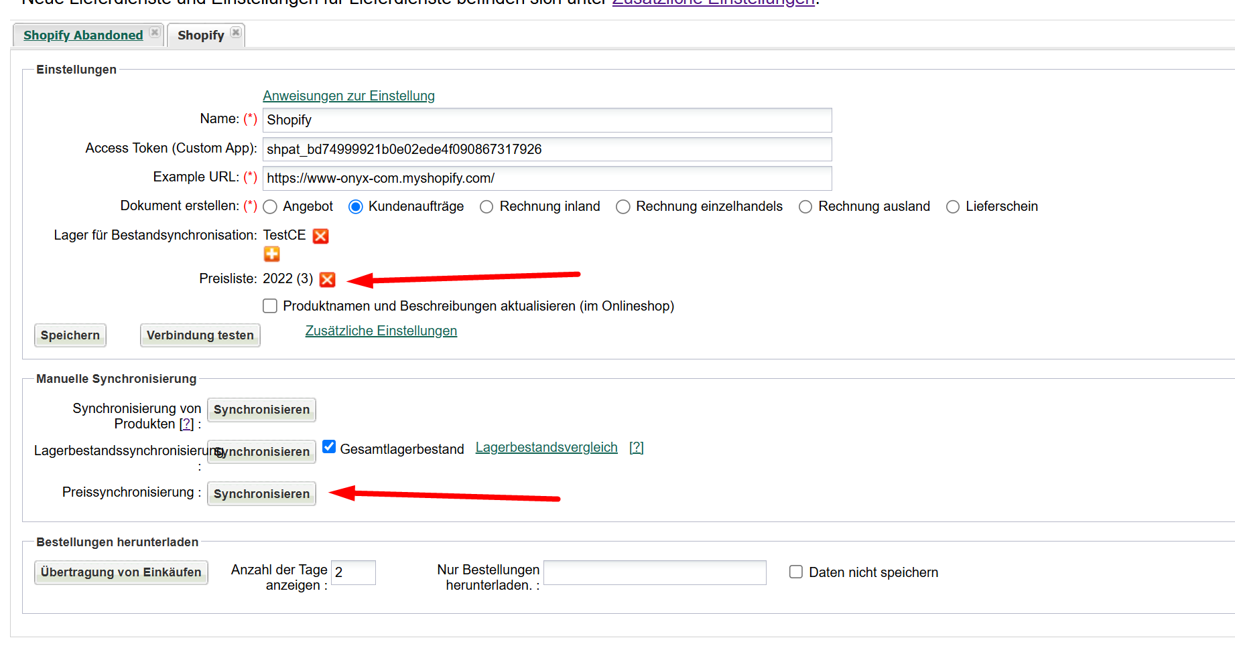
Task: Switch to the Shopify tab
Action: click(200, 35)
